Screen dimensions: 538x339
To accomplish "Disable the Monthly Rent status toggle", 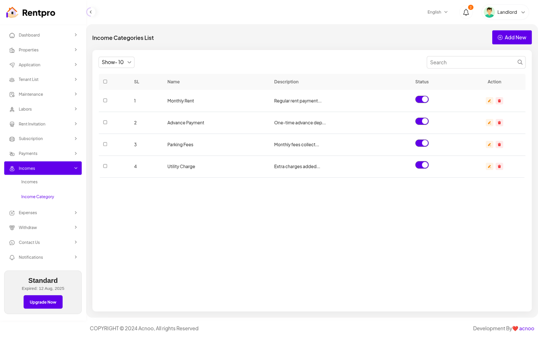I will pyautogui.click(x=422, y=99).
